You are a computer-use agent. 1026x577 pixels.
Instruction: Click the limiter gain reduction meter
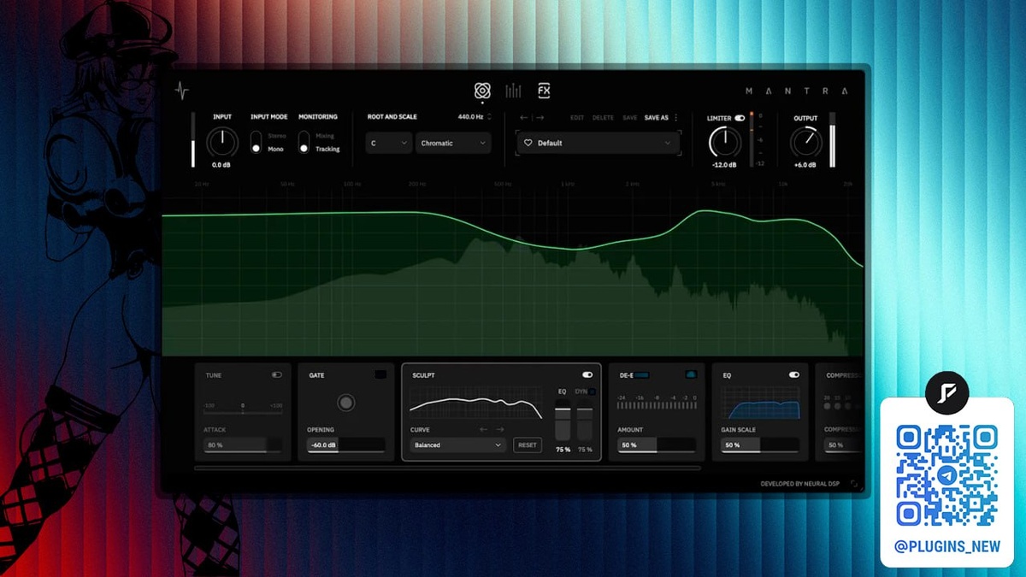click(x=751, y=139)
